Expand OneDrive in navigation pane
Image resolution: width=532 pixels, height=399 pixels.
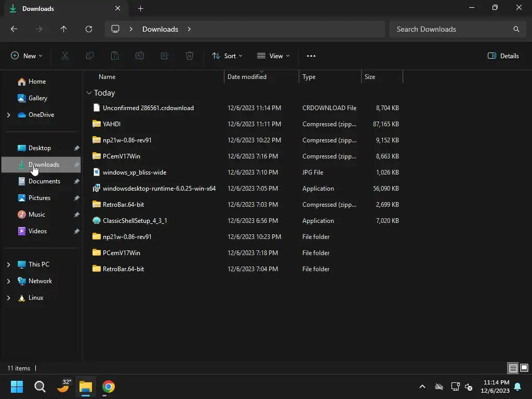tap(8, 115)
